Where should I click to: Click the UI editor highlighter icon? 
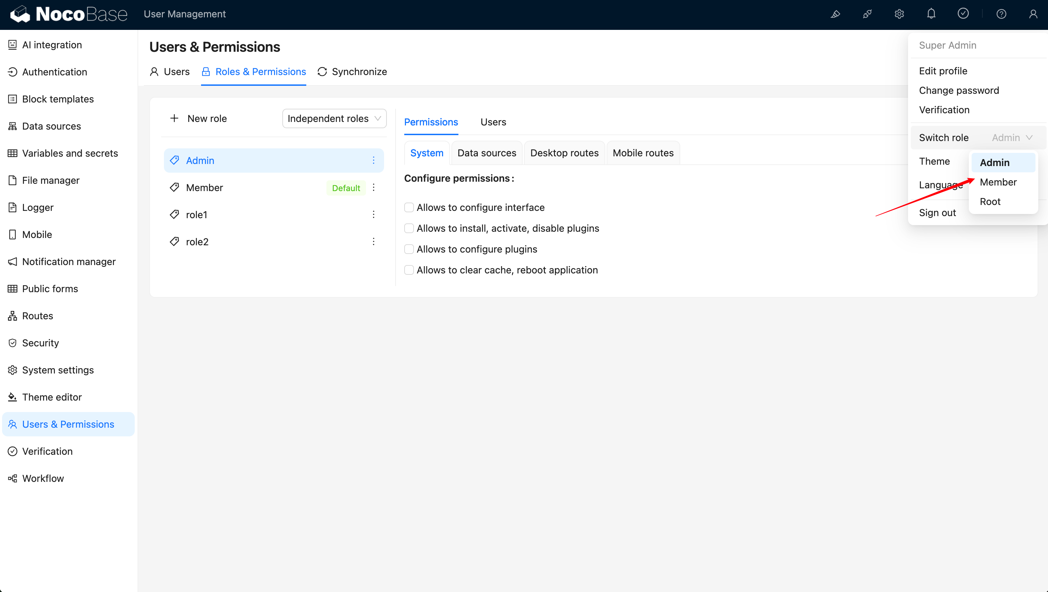[x=835, y=14]
